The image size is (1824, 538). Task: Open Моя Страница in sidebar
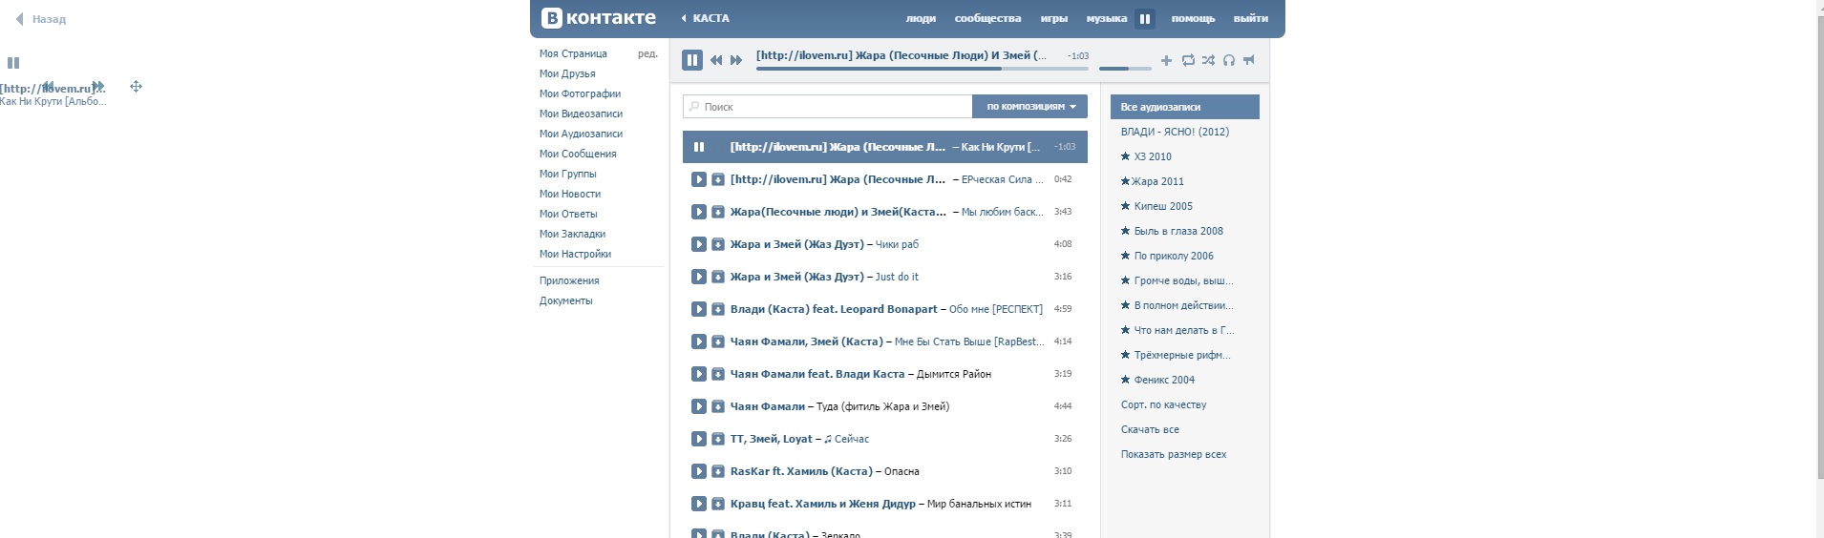click(x=573, y=53)
